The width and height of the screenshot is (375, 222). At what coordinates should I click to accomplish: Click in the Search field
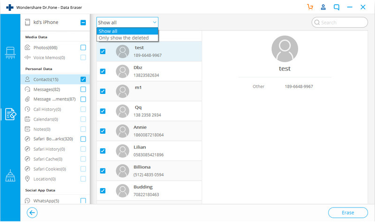click(339, 22)
